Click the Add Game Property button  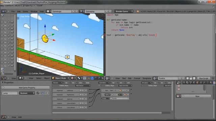click(x=26, y=87)
